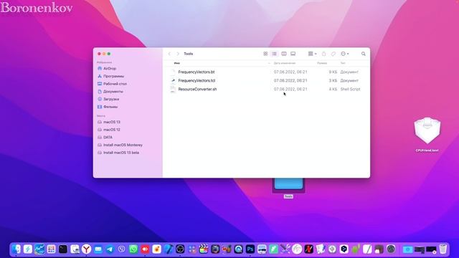Select CPUFriend.kext on the desktop

coord(427,134)
